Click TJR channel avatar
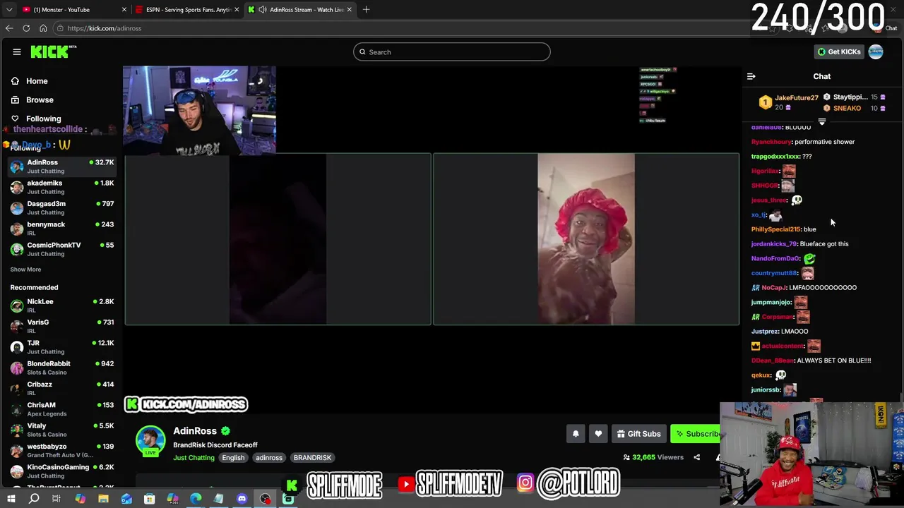This screenshot has width=904, height=508. (x=17, y=347)
